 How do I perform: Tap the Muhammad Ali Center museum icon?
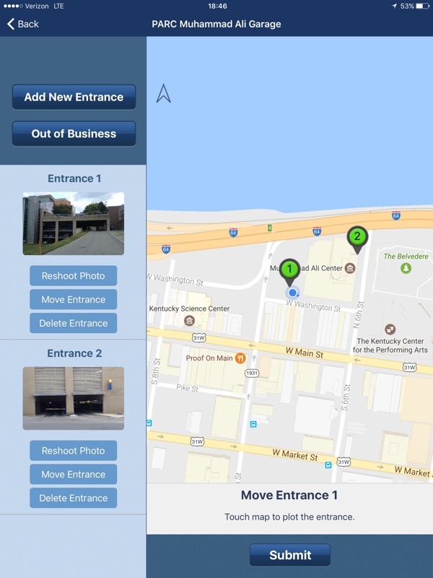pyautogui.click(x=350, y=268)
